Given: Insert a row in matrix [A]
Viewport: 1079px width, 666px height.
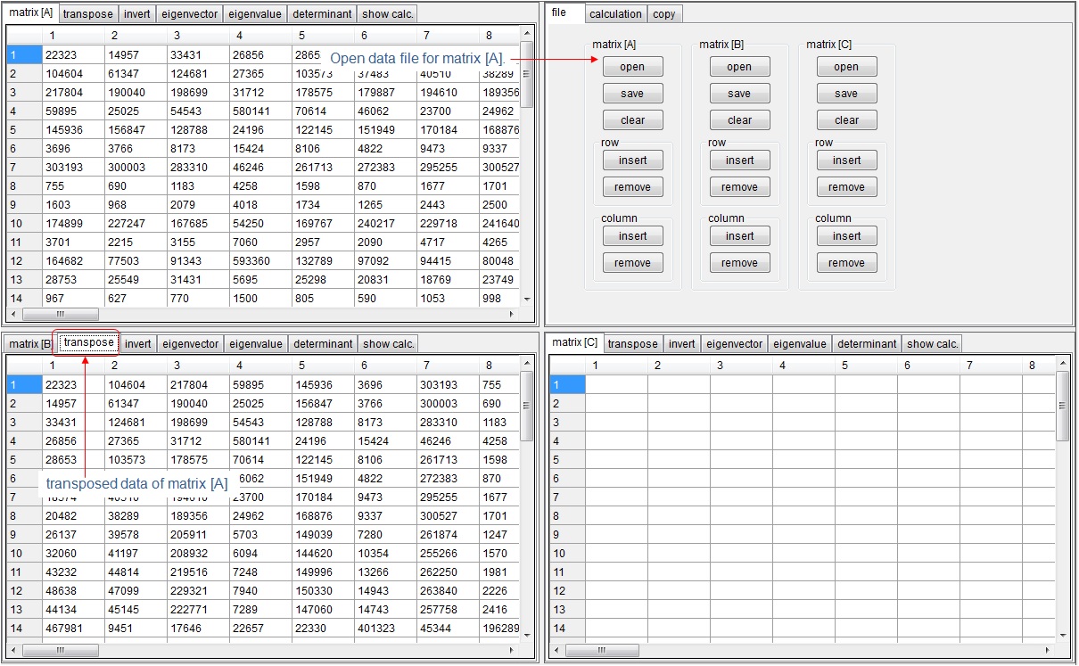Looking at the screenshot, I should point(632,160).
